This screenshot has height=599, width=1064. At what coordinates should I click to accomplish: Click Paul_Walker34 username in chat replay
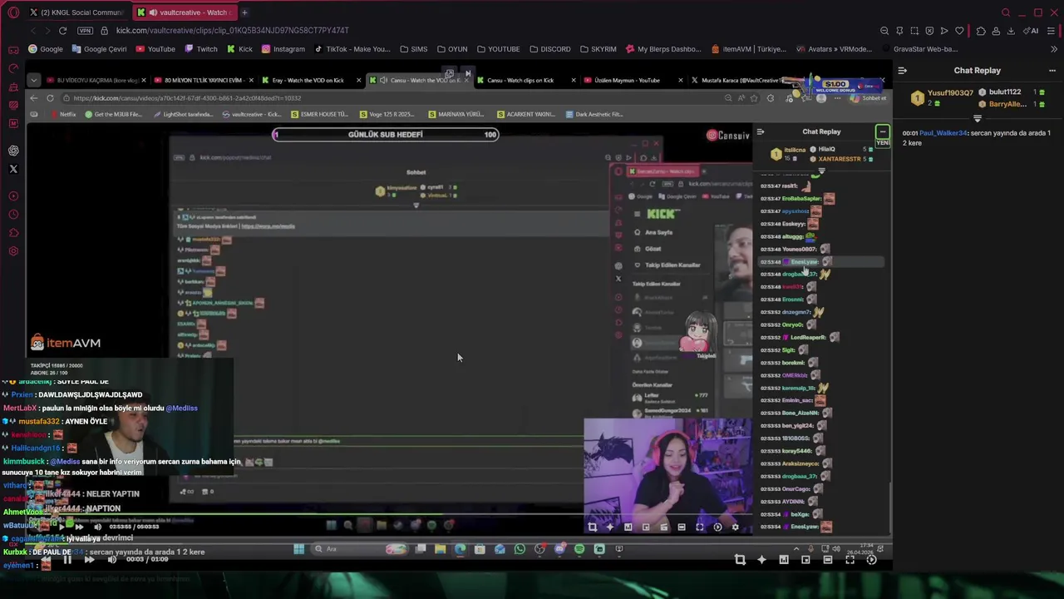[x=943, y=133]
